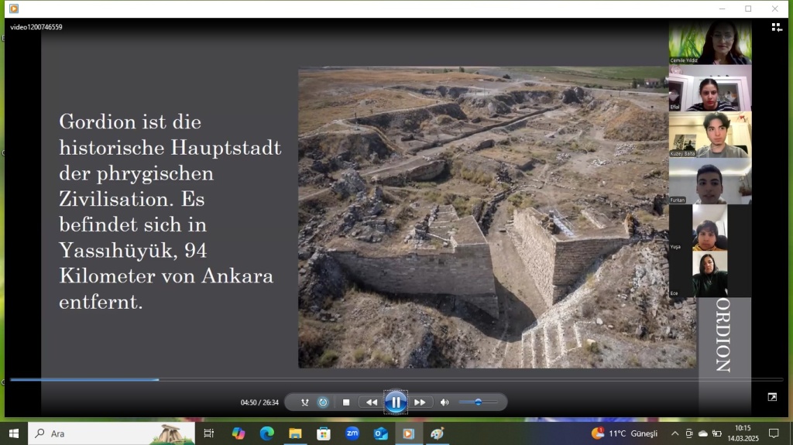Switch to Library view icon
Viewport: 793px width, 445px height.
776,27
